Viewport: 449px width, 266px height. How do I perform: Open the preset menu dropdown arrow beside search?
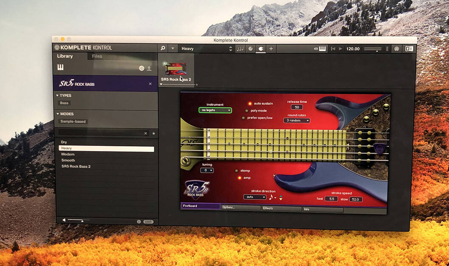click(x=172, y=49)
